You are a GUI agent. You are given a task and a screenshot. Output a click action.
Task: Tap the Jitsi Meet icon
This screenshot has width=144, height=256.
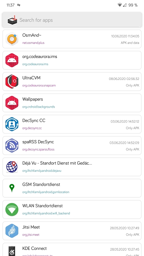point(12,231)
